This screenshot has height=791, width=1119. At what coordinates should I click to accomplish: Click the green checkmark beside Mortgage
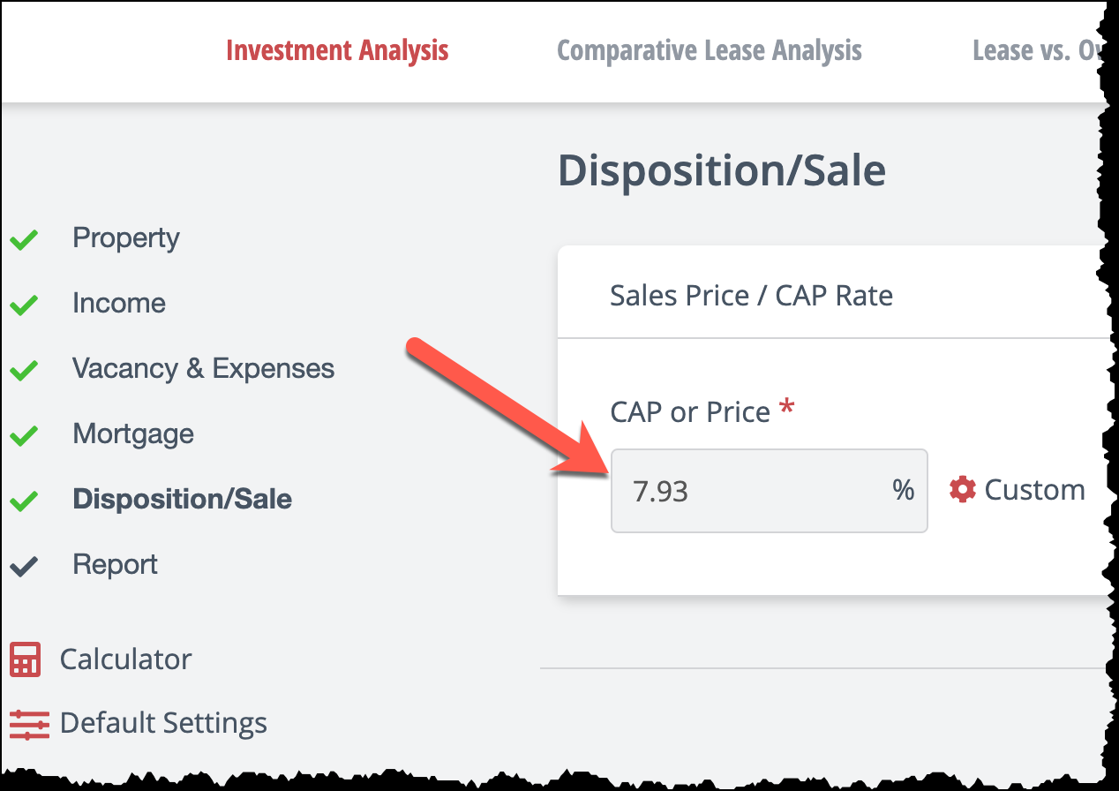point(24,434)
